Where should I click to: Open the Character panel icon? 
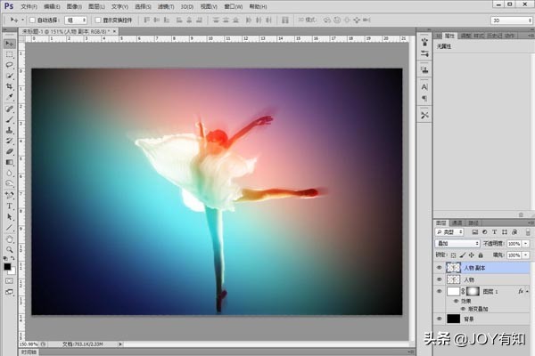click(424, 86)
